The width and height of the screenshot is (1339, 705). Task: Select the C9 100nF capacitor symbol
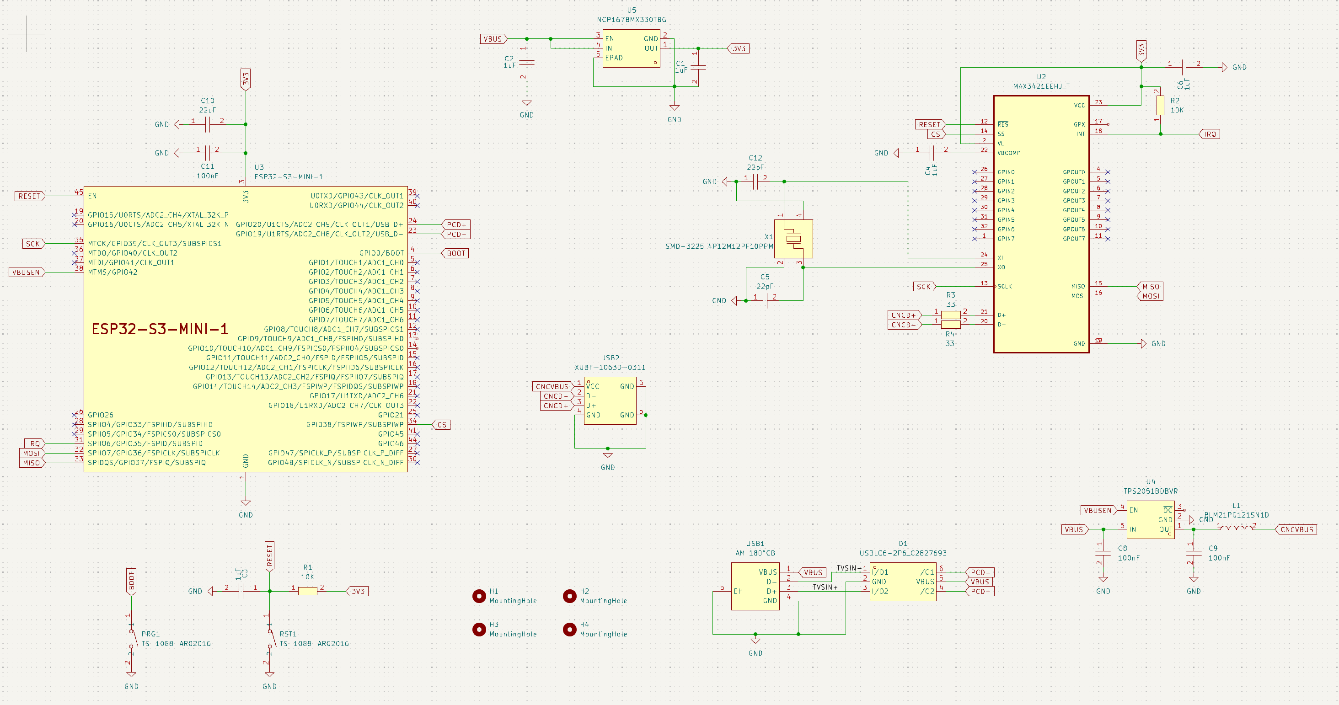[1194, 553]
